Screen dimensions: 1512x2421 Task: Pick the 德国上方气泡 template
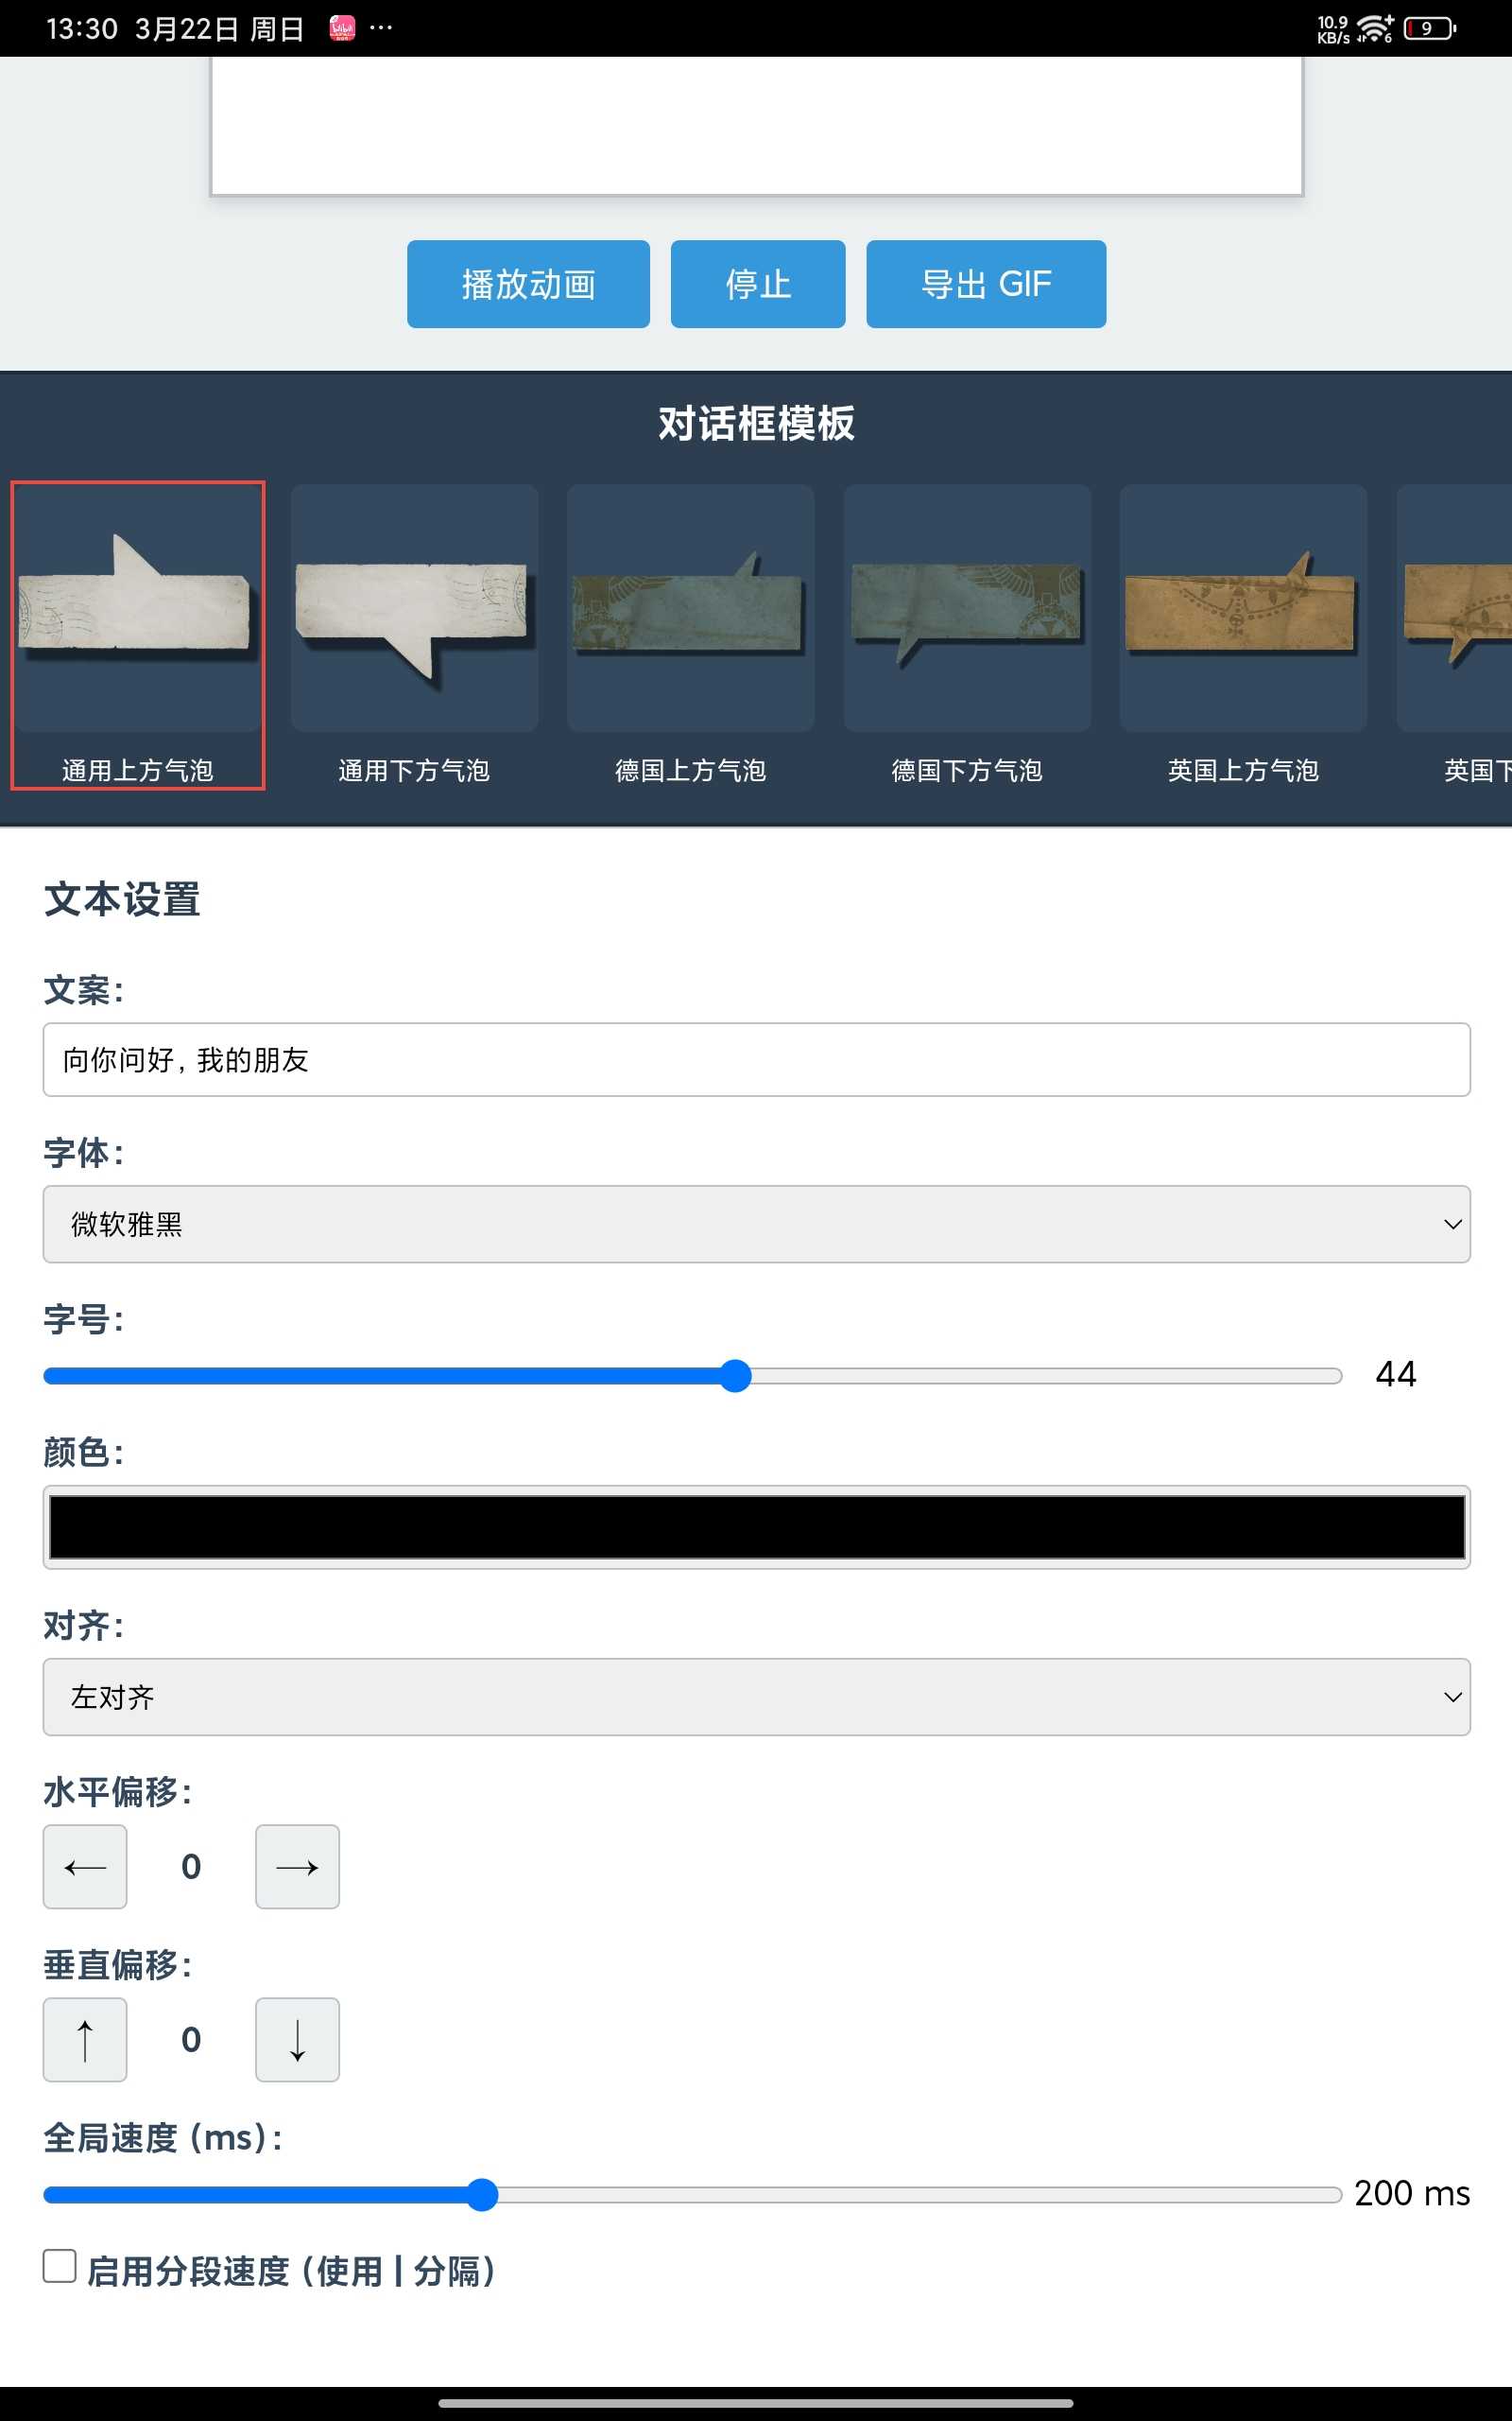(x=690, y=635)
